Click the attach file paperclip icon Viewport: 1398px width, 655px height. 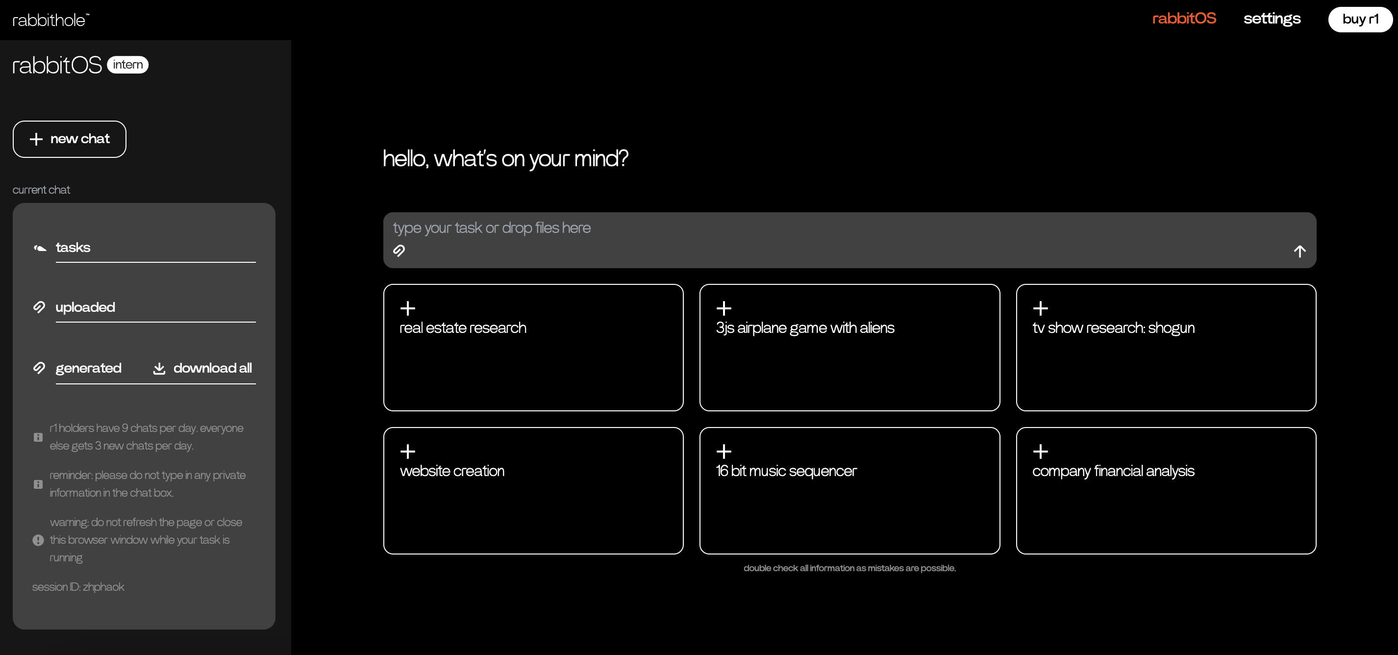399,251
